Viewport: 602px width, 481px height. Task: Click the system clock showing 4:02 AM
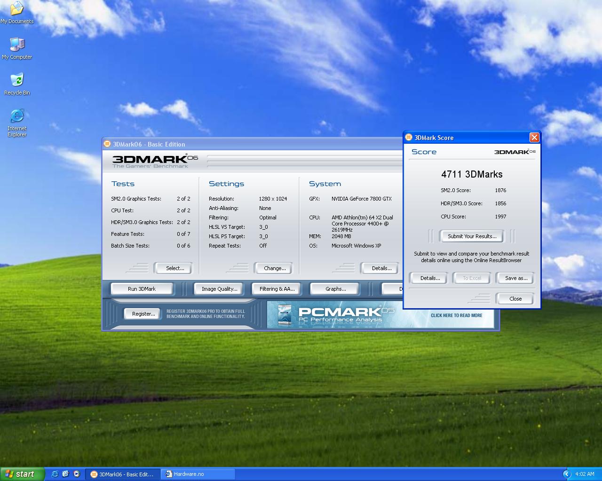point(585,474)
